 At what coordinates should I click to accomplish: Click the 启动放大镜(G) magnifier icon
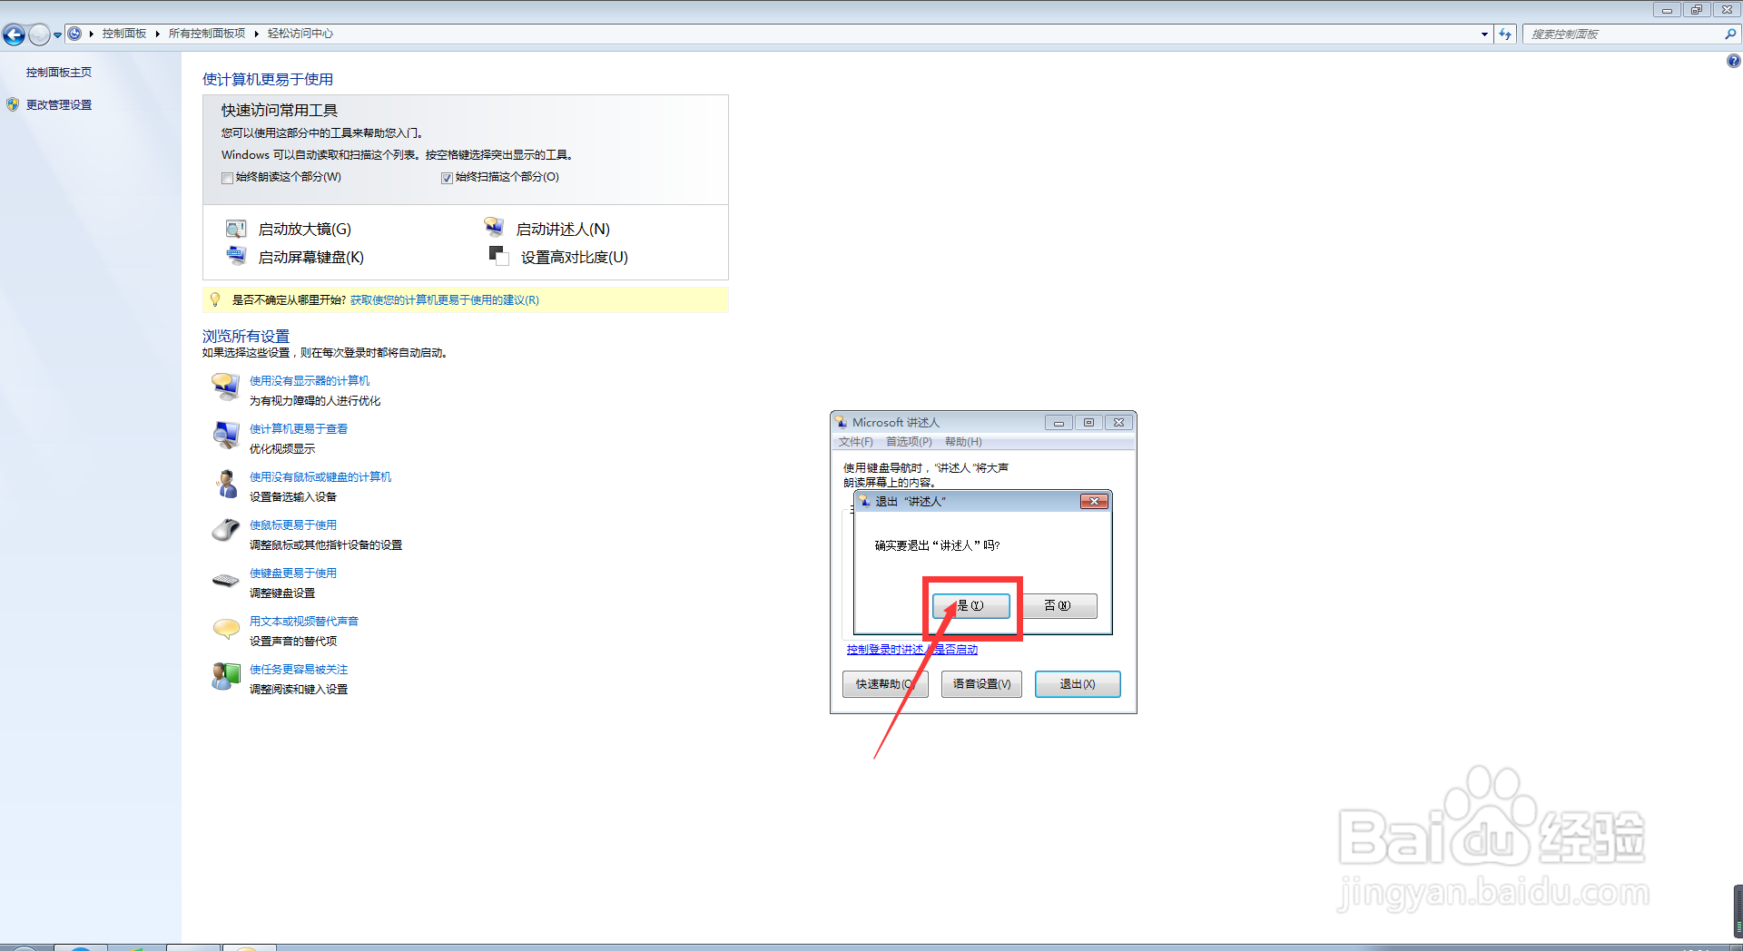coord(236,229)
